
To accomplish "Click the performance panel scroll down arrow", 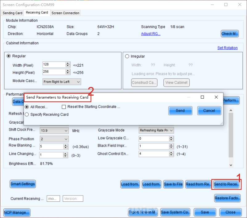I will click(x=231, y=165).
